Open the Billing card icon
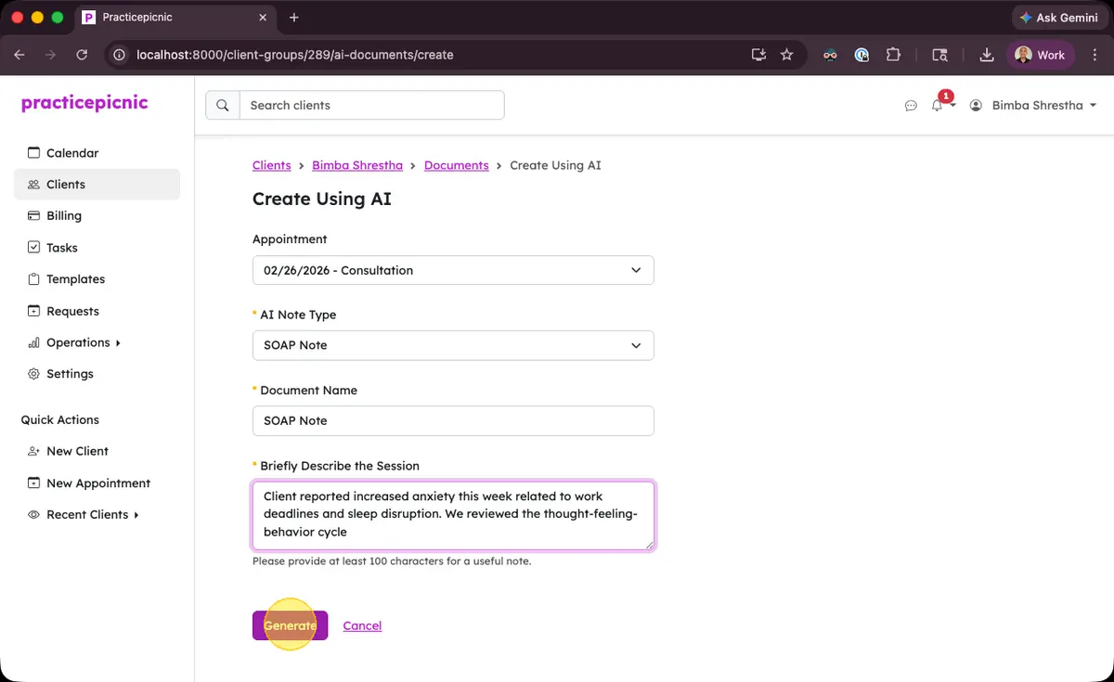This screenshot has height=682, width=1114. (32, 215)
